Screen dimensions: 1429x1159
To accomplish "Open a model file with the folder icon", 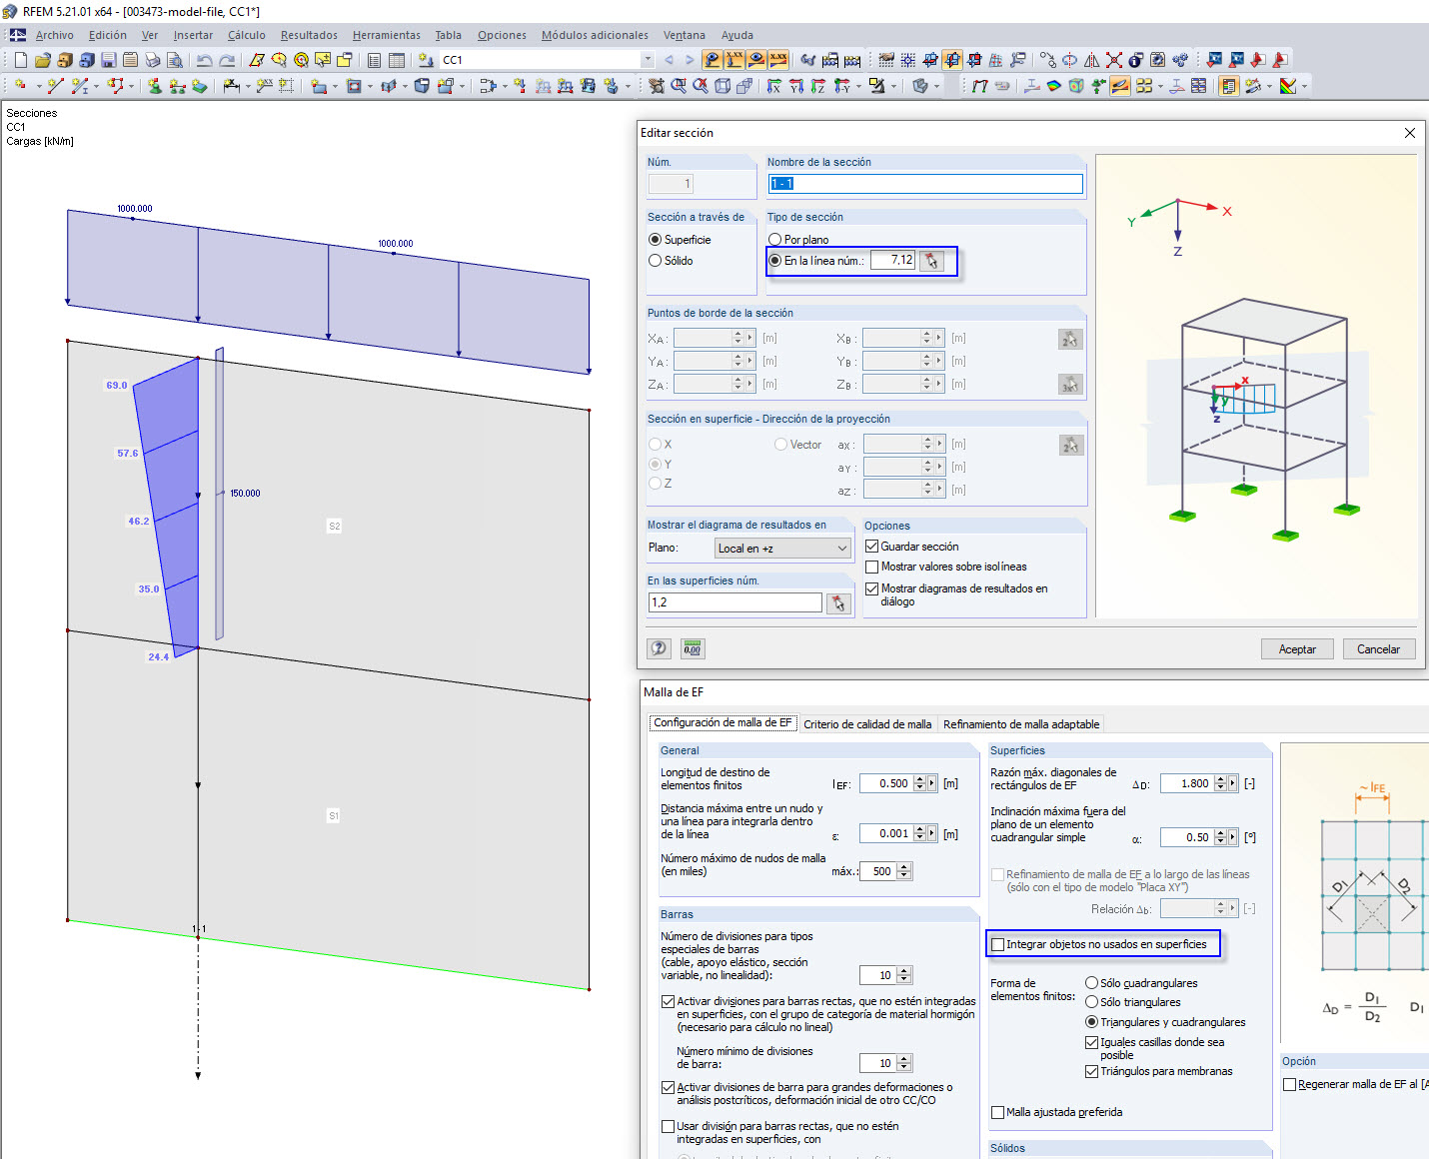I will point(42,60).
